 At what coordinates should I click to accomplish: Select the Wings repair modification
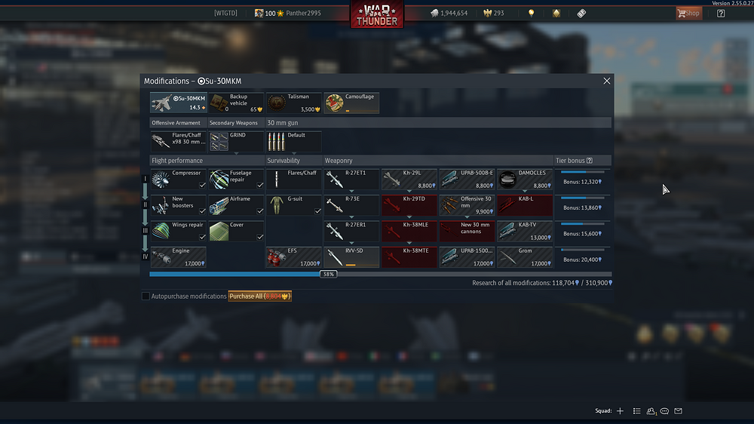tap(179, 231)
